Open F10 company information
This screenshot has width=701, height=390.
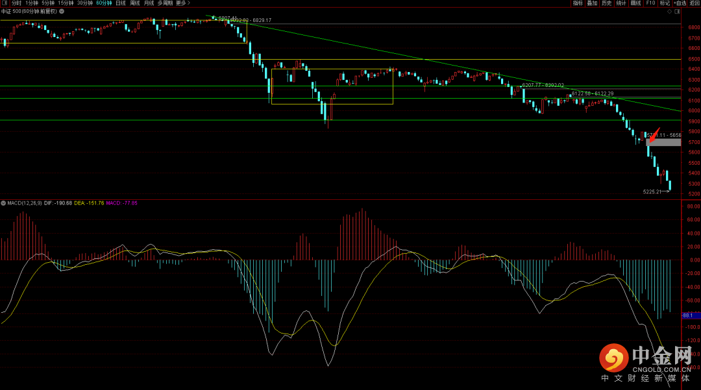point(650,3)
